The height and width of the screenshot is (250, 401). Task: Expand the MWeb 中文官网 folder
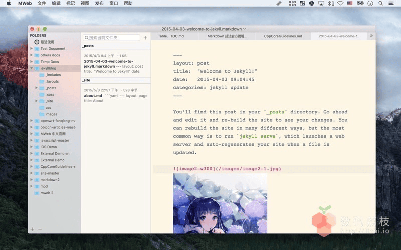pos(31,134)
